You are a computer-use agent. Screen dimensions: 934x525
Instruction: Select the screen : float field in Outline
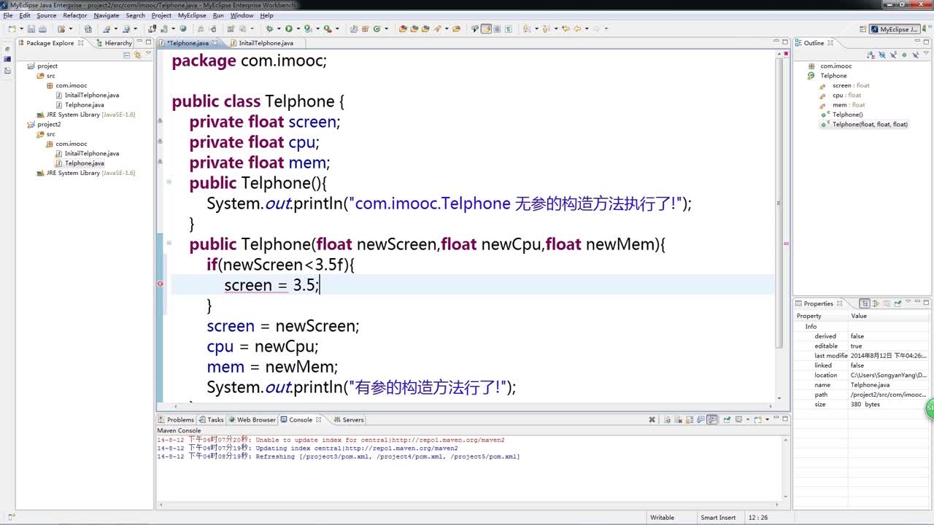click(851, 85)
